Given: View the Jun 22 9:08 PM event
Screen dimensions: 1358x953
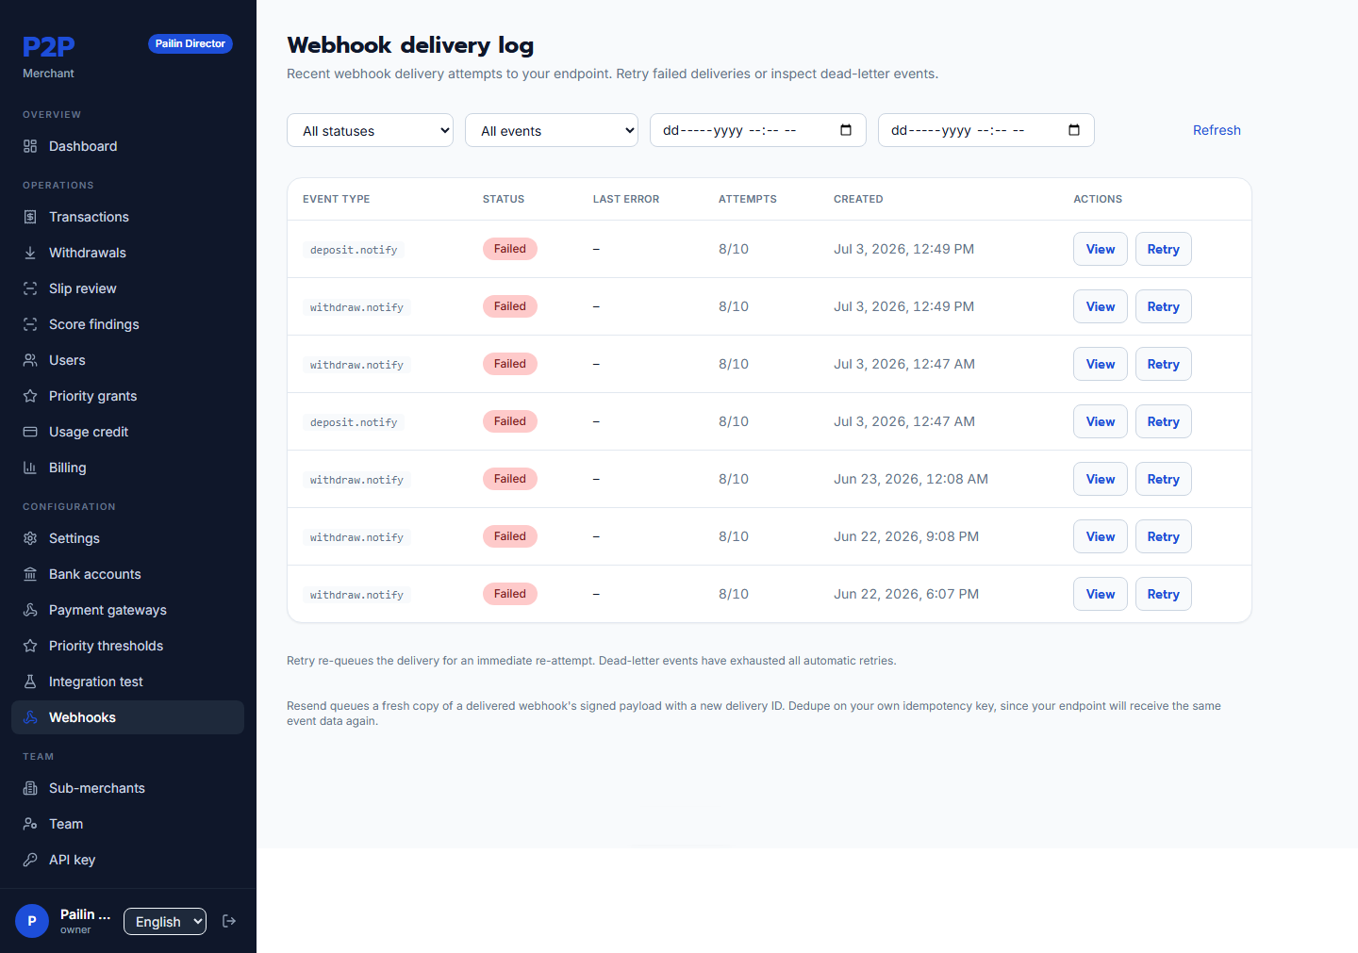Looking at the screenshot, I should pos(1101,536).
